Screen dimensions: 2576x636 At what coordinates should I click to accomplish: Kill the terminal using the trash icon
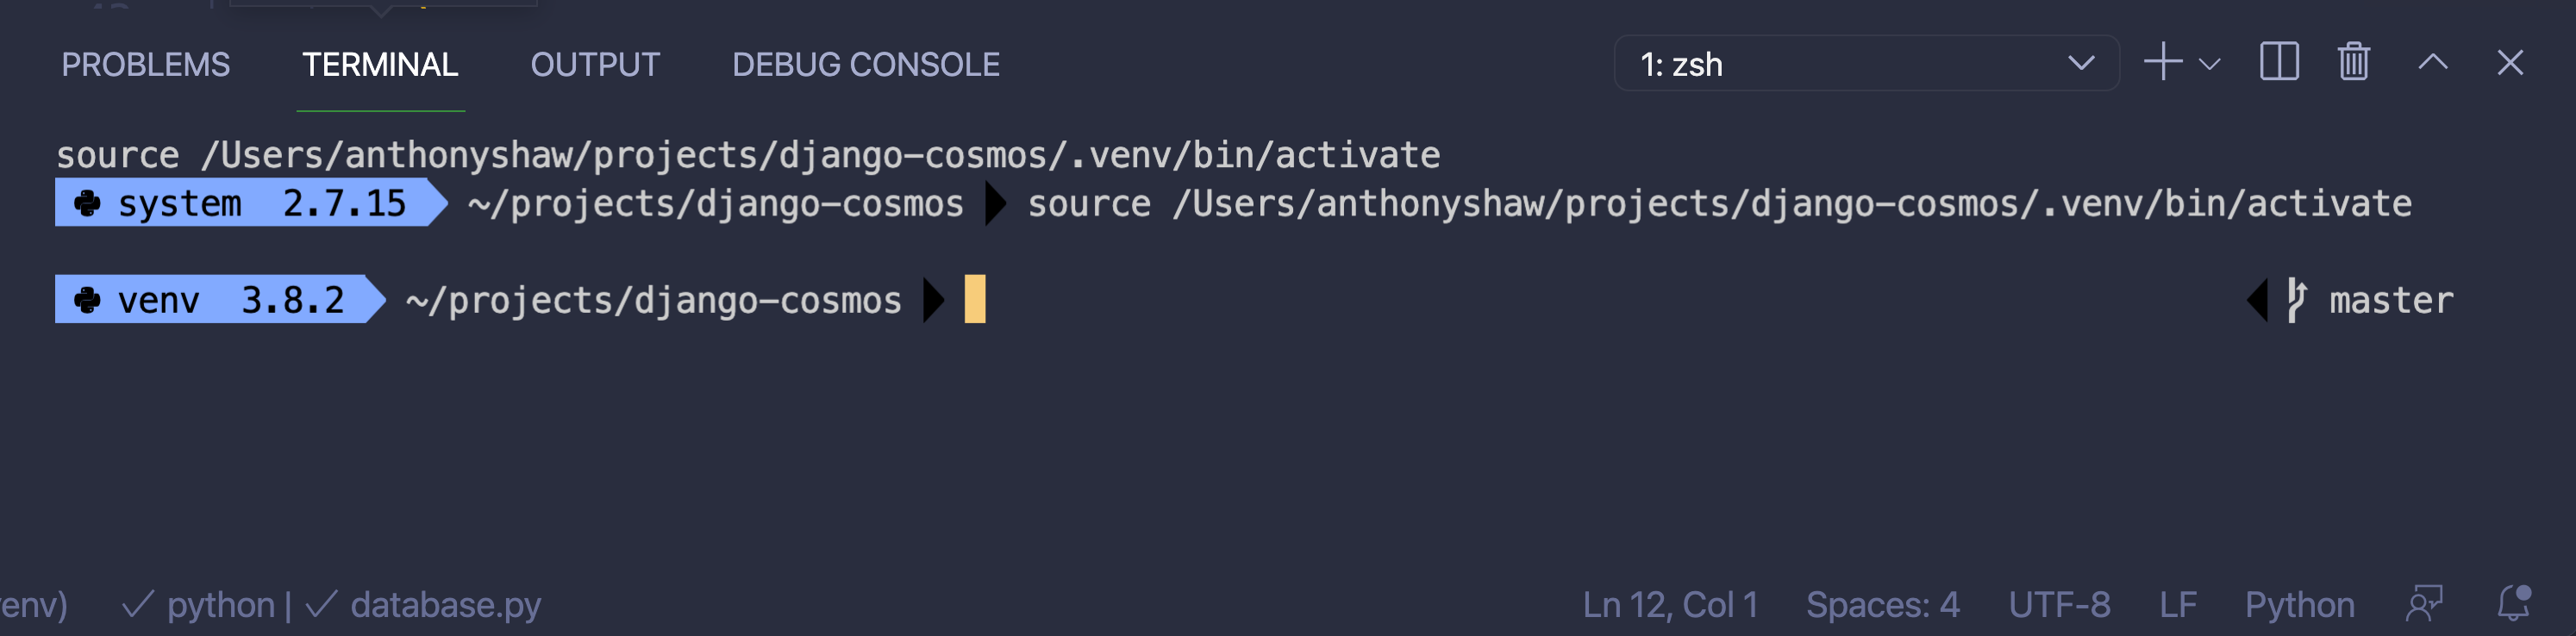[2353, 62]
